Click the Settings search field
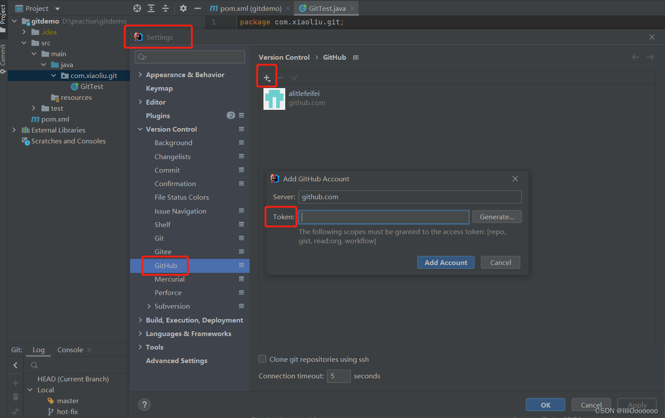This screenshot has height=418, width=665. tap(190, 57)
